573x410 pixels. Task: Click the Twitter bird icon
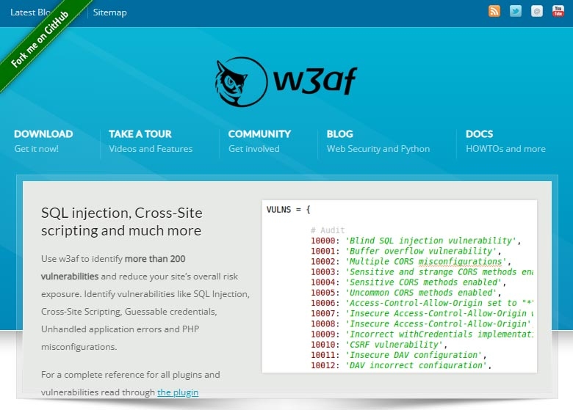coord(516,11)
